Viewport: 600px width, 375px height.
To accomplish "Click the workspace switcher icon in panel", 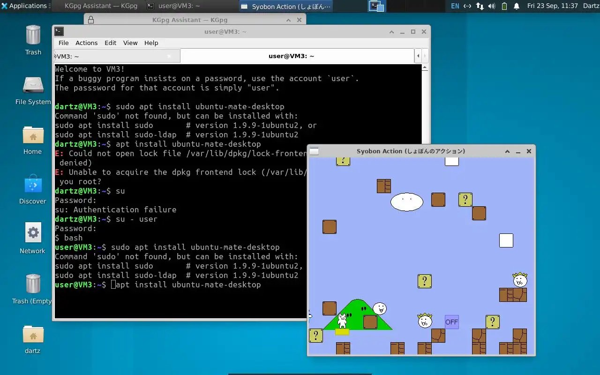I will (x=376, y=6).
